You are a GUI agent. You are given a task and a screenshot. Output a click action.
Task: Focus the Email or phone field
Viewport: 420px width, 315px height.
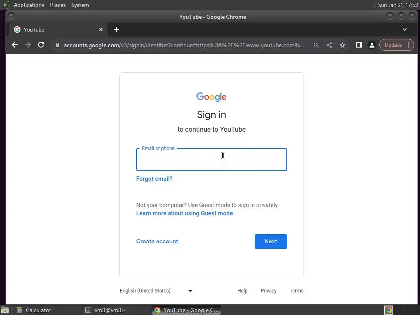(211, 160)
